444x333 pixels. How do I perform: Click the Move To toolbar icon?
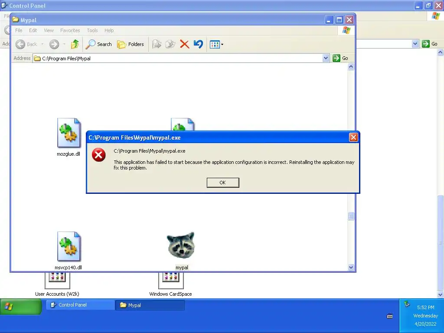pyautogui.click(x=157, y=44)
